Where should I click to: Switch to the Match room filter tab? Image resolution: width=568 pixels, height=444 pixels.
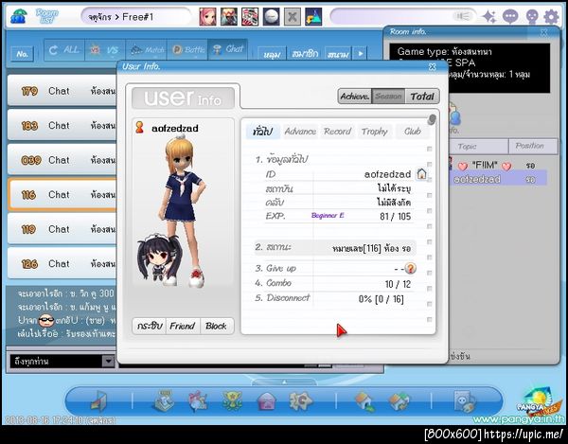(x=146, y=49)
